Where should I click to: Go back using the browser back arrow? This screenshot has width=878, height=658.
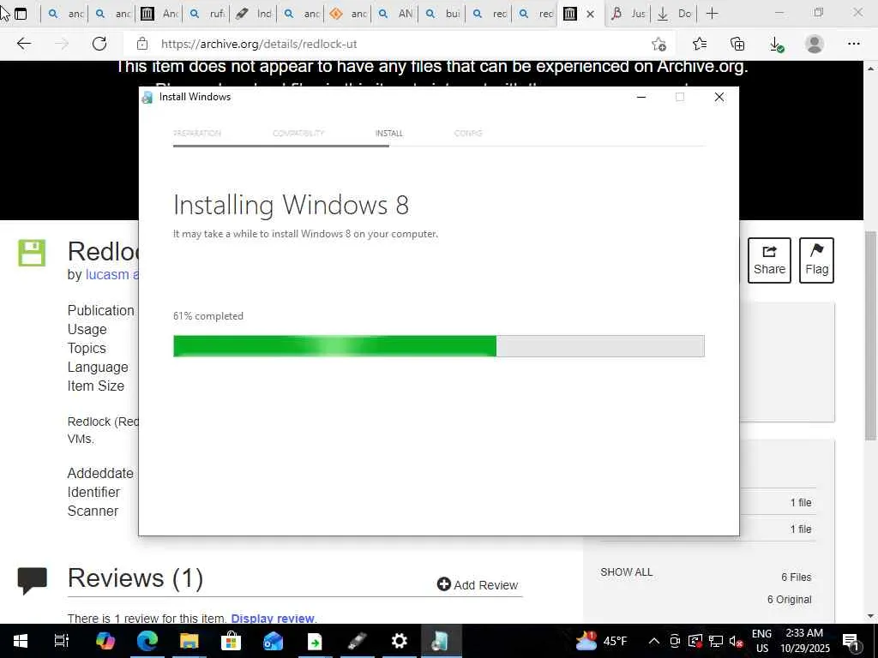[23, 44]
